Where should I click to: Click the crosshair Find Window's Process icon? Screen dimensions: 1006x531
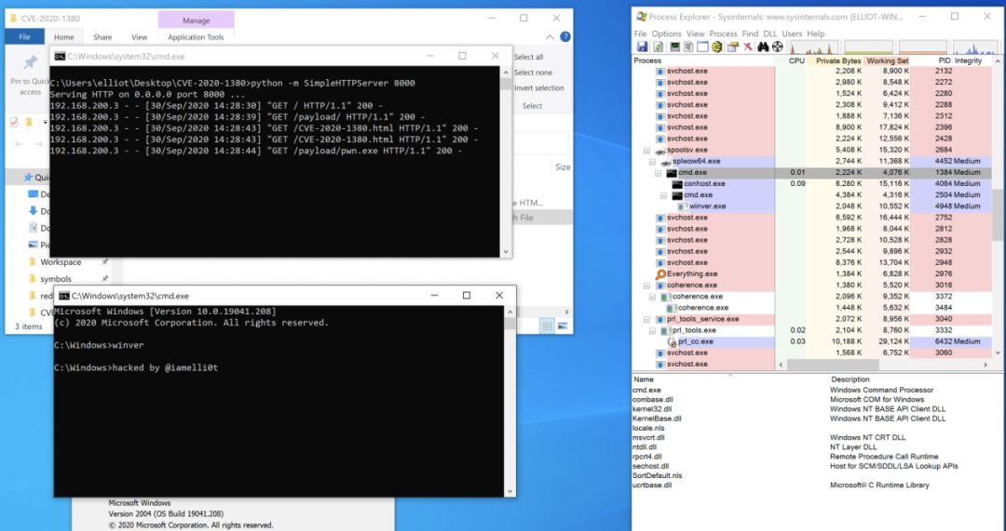[779, 46]
